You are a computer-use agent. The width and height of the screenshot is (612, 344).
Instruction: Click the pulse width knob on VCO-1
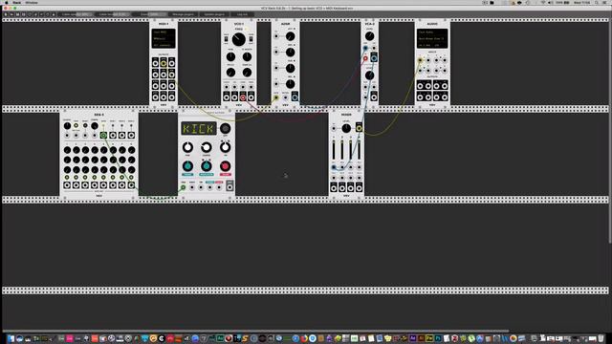click(247, 57)
